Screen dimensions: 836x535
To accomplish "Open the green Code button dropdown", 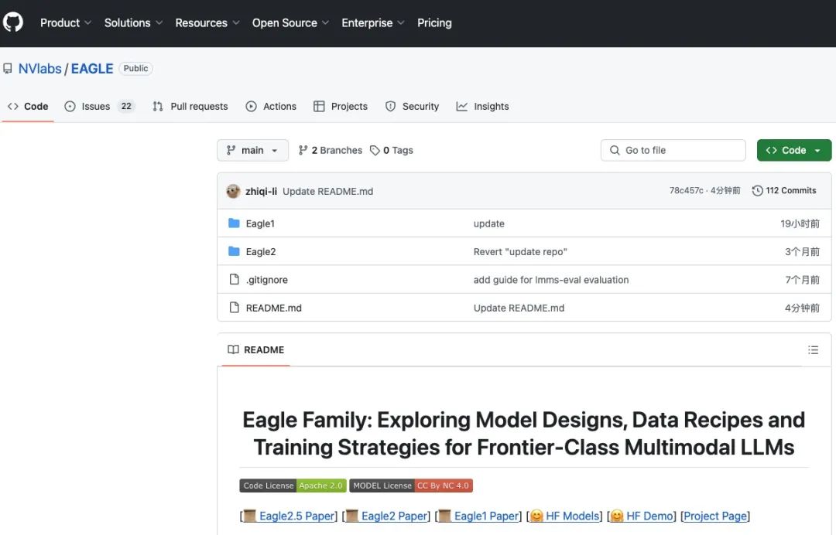I will click(794, 150).
